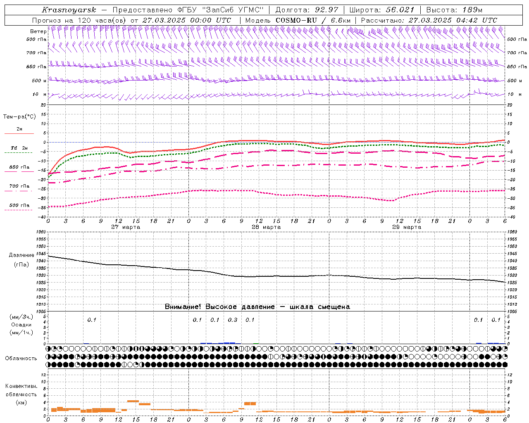Click 'Прогноз на 120 часа(ов)' forecast header

(x=80, y=20)
